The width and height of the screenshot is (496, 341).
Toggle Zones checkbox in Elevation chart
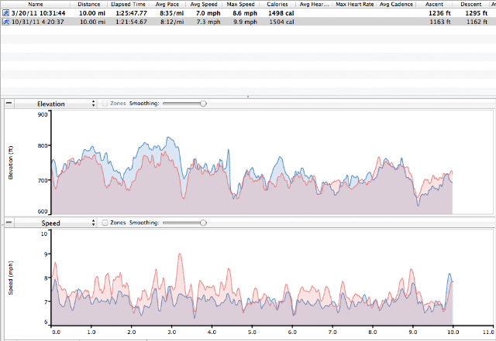[x=105, y=104]
